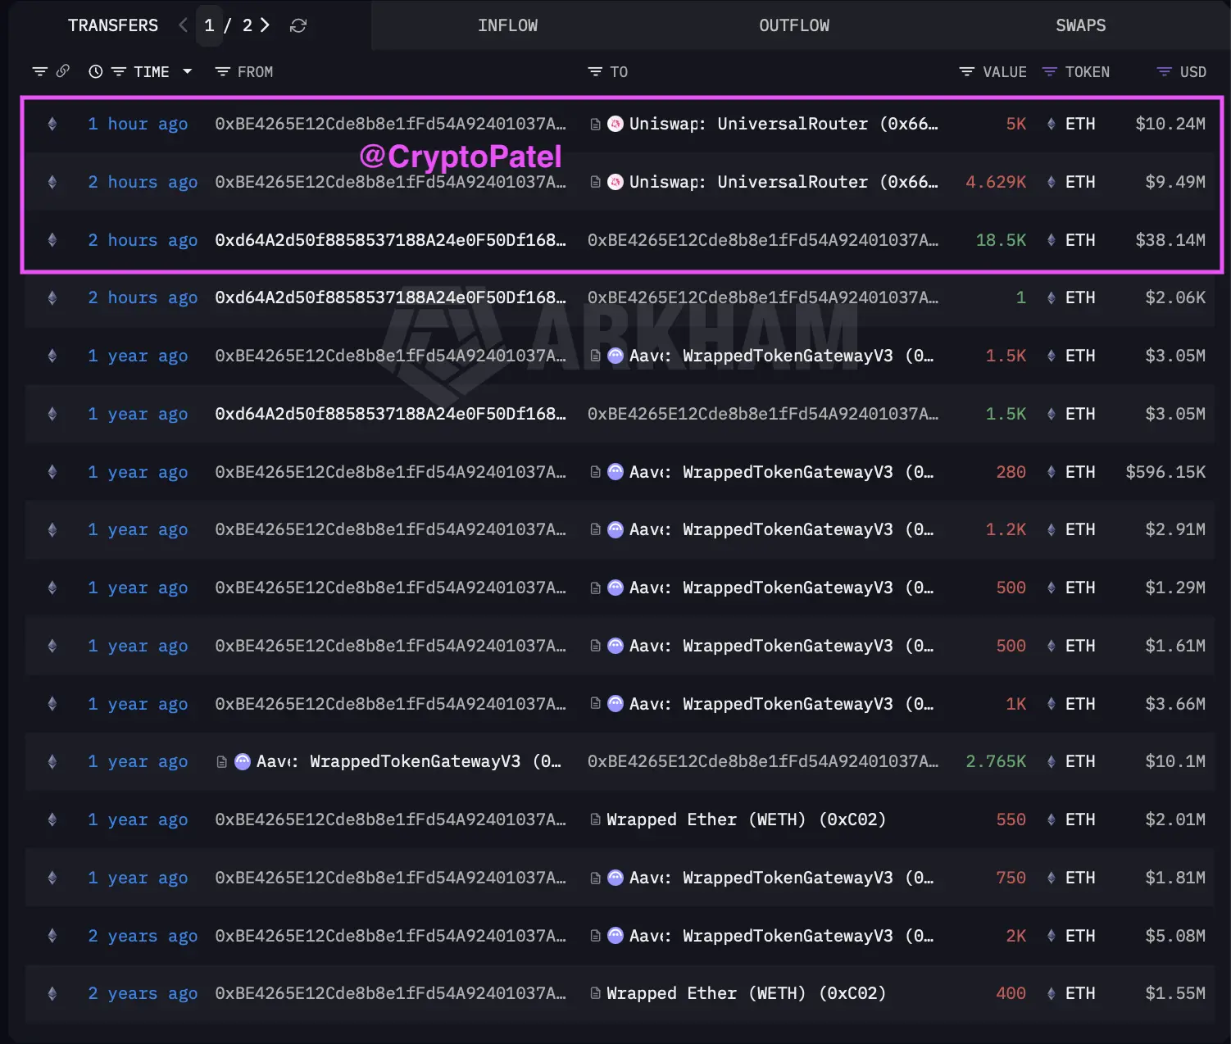This screenshot has height=1044, width=1231.
Task: Open the '1 hour ago' transaction link
Action: click(x=138, y=124)
